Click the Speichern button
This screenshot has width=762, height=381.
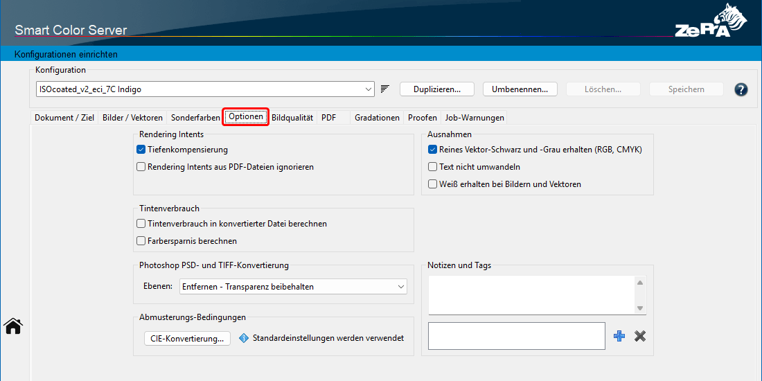click(x=686, y=89)
